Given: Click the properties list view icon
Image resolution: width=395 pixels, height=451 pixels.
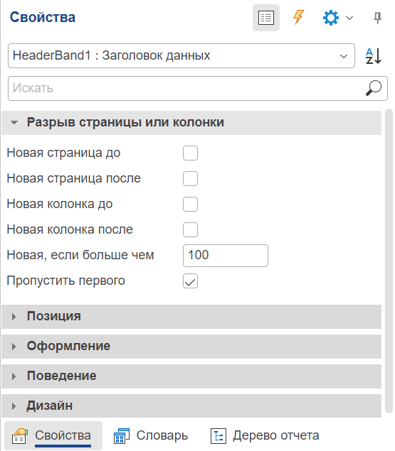Looking at the screenshot, I should (266, 18).
